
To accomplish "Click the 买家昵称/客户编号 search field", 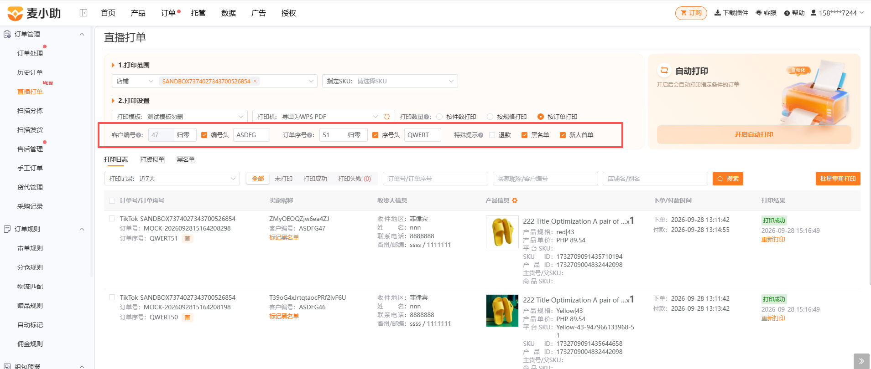I will (x=545, y=179).
